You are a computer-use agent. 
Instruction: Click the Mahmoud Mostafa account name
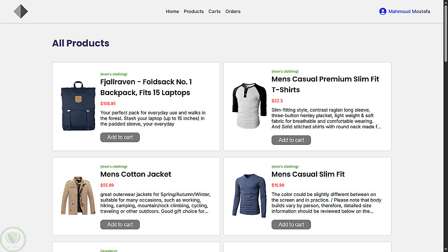(x=409, y=12)
